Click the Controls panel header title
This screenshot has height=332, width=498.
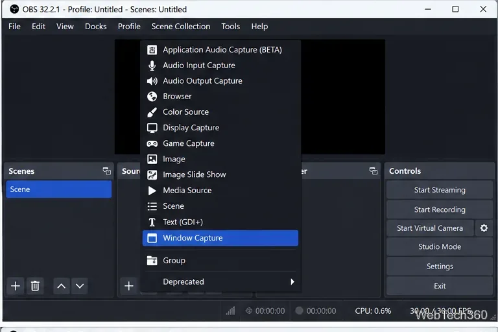(x=405, y=171)
